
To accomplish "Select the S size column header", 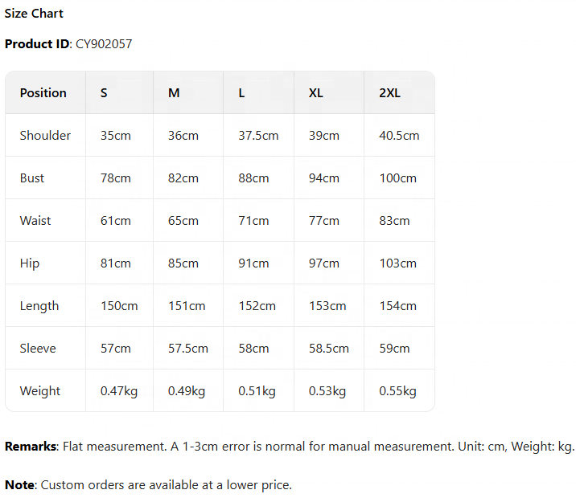I will (104, 93).
